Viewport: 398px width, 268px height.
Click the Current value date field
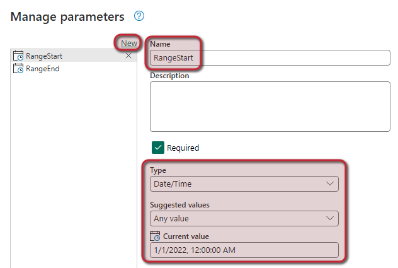coord(244,251)
